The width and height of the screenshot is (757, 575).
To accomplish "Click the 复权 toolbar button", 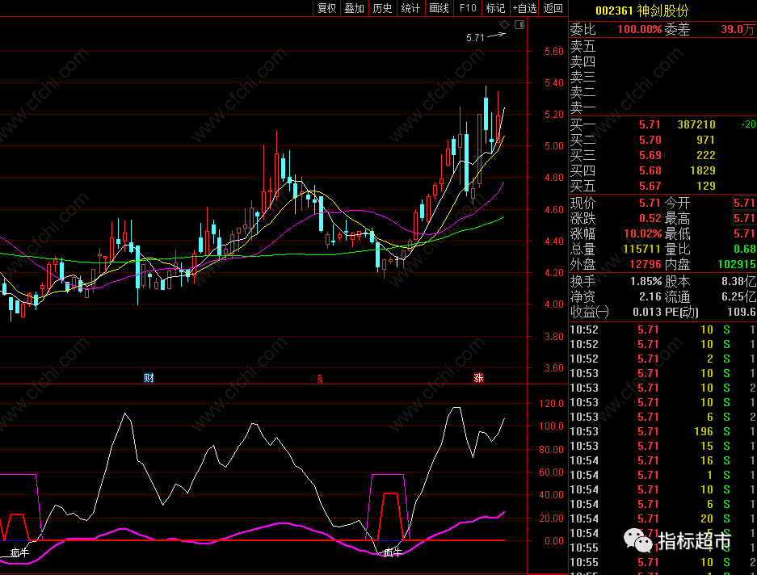I will click(x=326, y=8).
